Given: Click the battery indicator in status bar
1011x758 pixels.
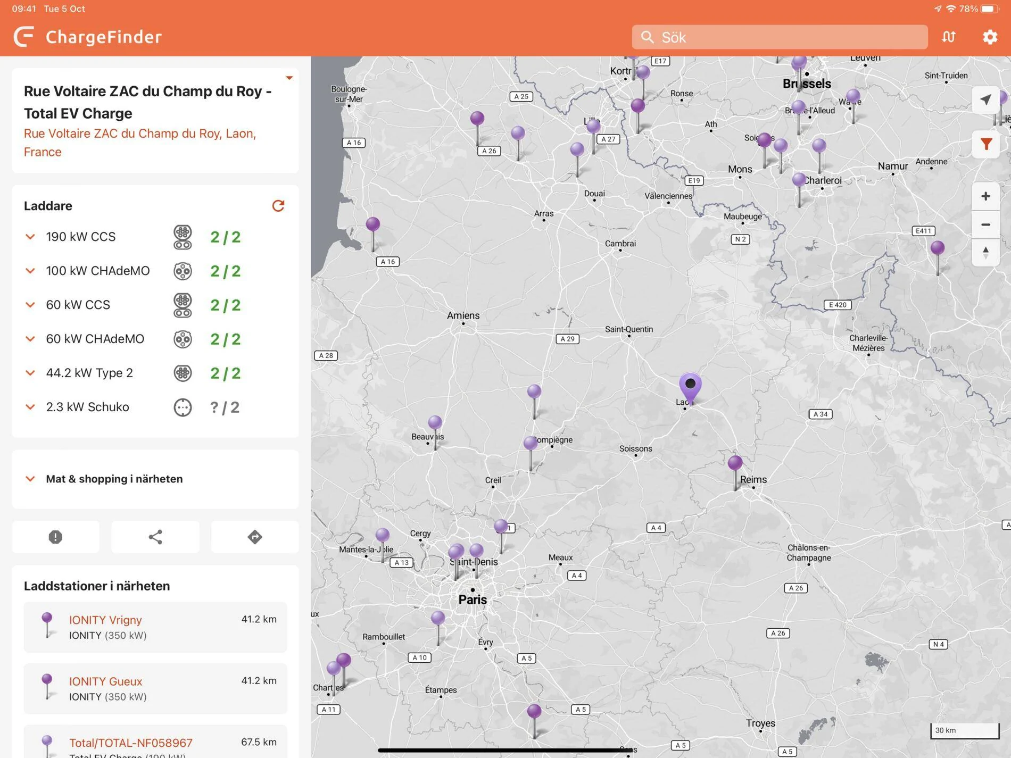Looking at the screenshot, I should click(x=990, y=9).
